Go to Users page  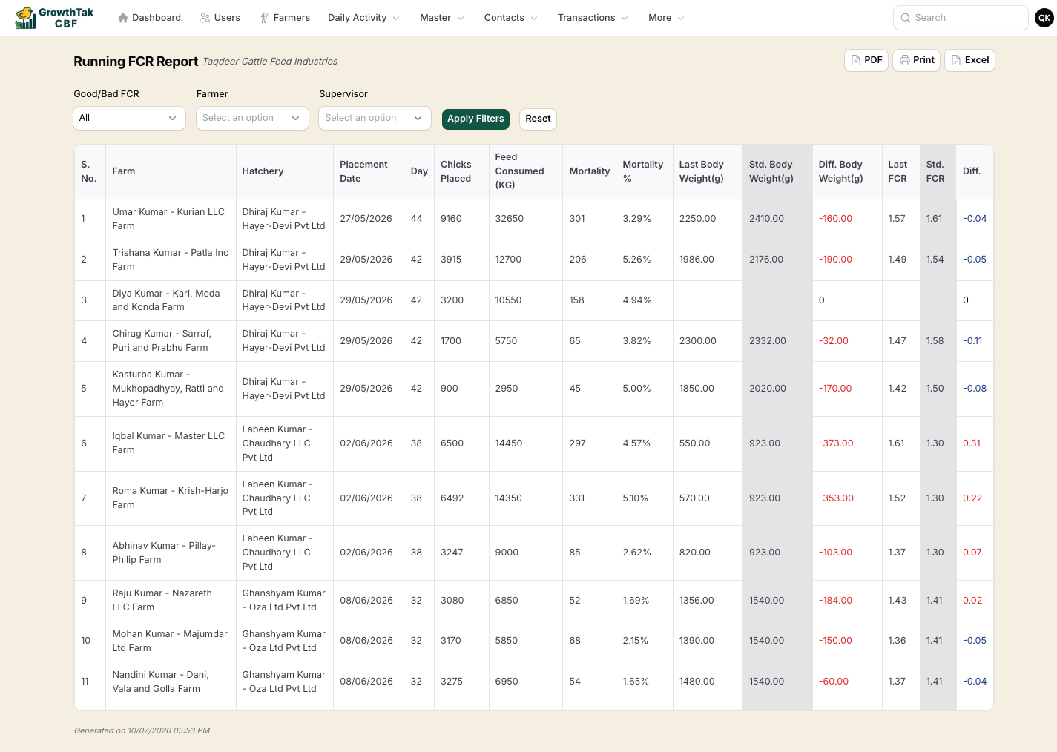(x=220, y=18)
